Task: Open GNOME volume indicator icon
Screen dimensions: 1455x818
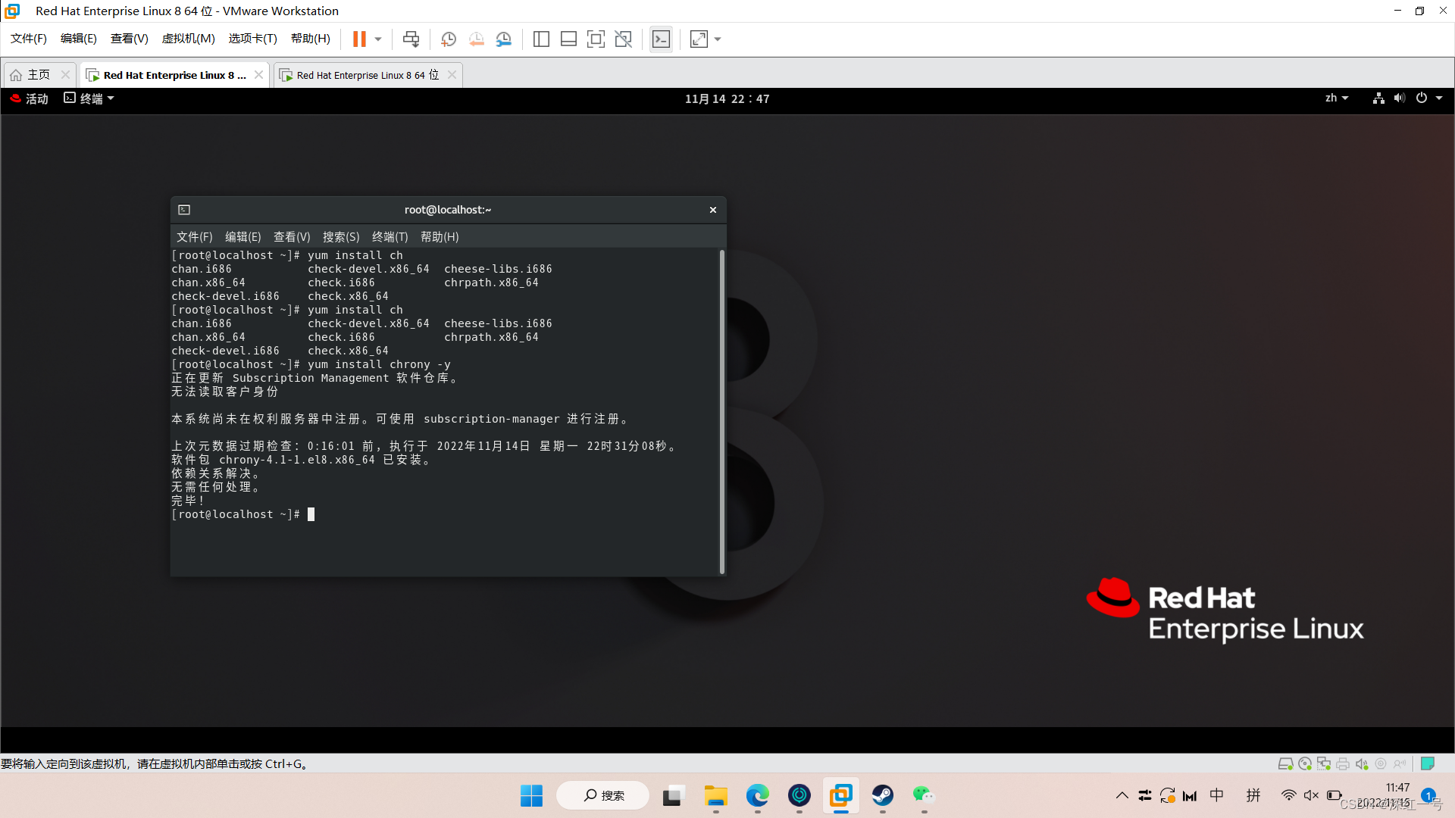Action: click(1399, 98)
